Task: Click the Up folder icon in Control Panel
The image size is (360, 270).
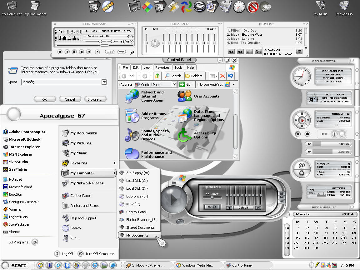Action: (x=157, y=76)
